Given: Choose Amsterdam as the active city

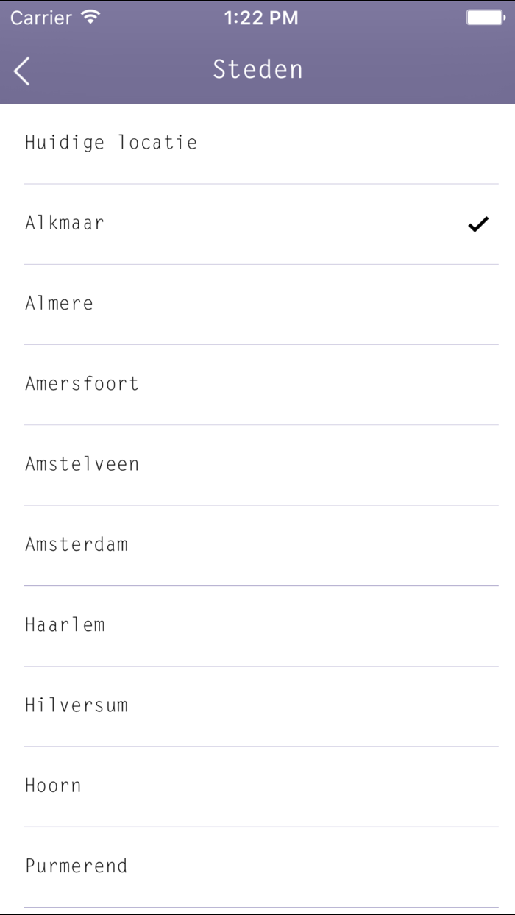Looking at the screenshot, I should click(x=77, y=544).
